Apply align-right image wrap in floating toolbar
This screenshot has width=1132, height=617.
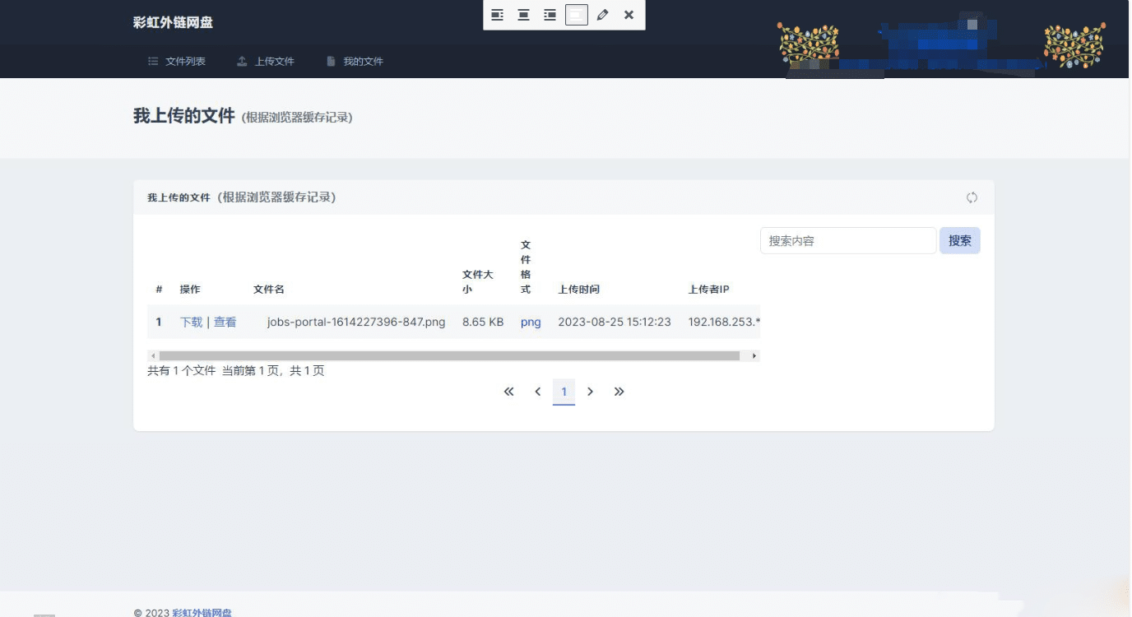pyautogui.click(x=550, y=15)
